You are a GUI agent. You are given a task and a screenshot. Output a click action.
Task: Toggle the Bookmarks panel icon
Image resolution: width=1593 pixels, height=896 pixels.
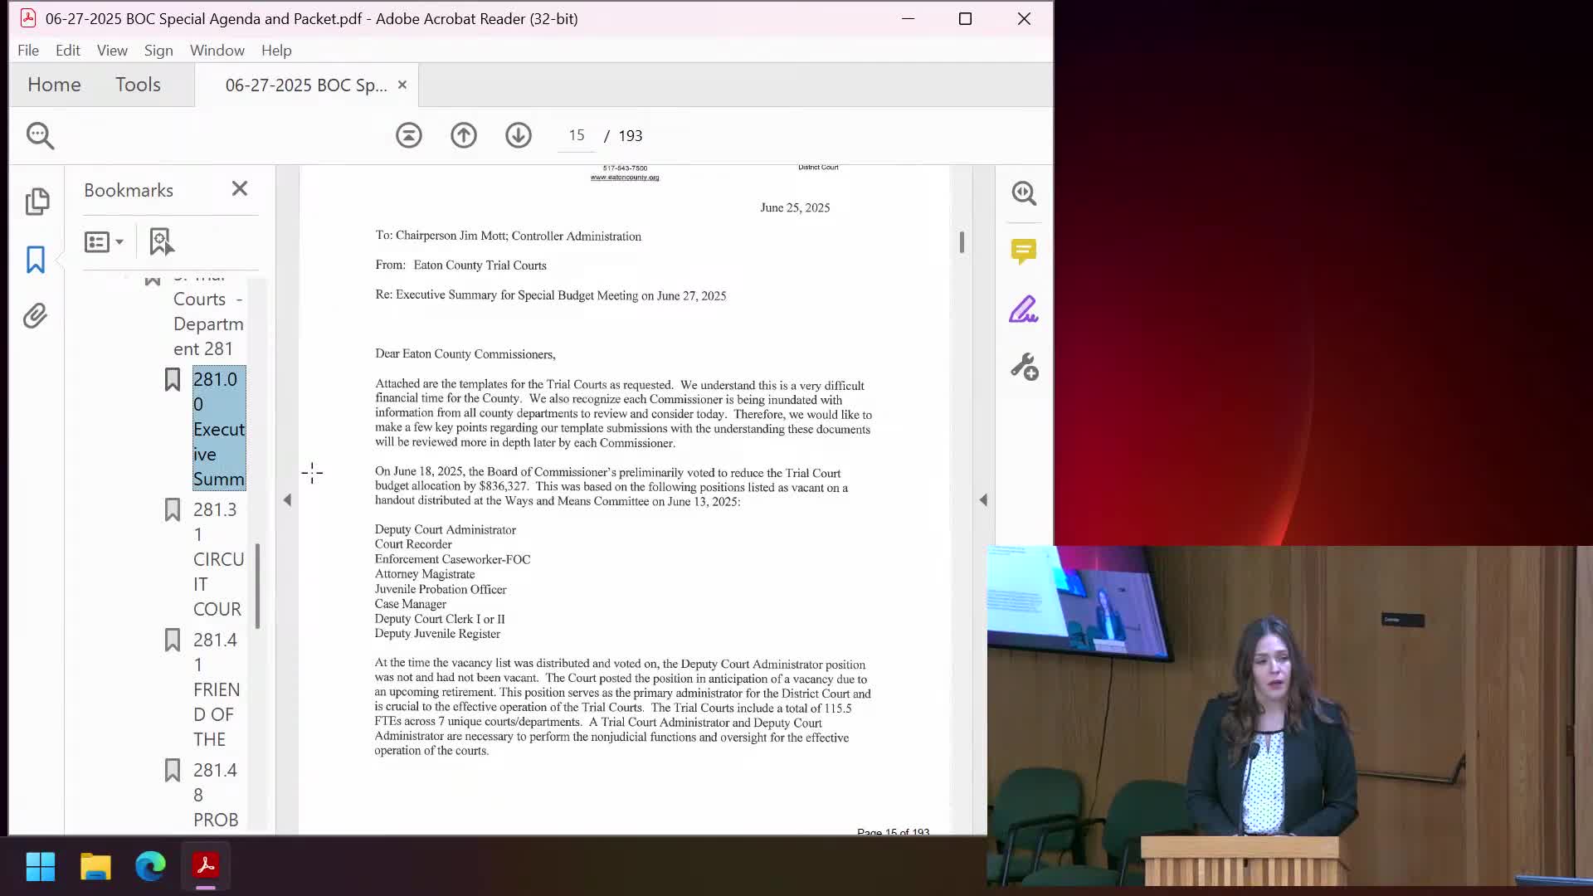pyautogui.click(x=36, y=260)
